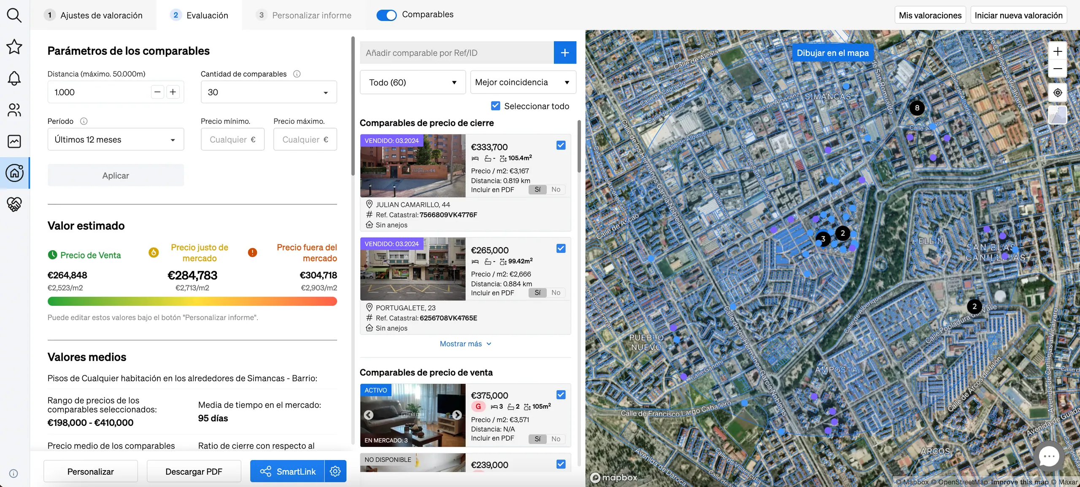Open the Mejor coincidencia sort dropdown

tap(523, 82)
